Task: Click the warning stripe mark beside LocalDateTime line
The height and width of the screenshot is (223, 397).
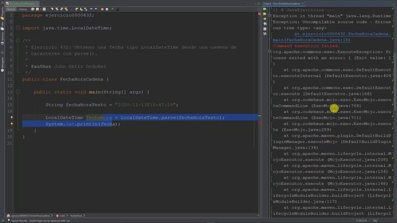Action: pyautogui.click(x=259, y=116)
